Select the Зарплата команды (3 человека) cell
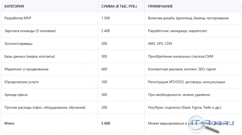The image size is (242, 135). pos(30,31)
